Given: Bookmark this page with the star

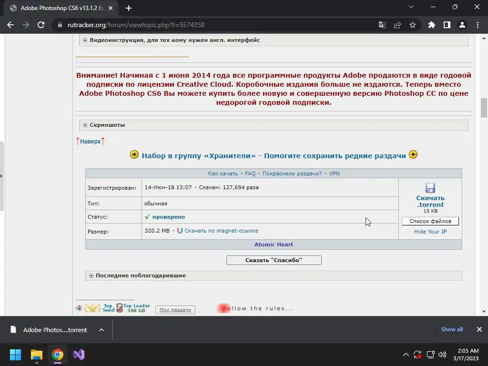Looking at the screenshot, I should (413, 25).
